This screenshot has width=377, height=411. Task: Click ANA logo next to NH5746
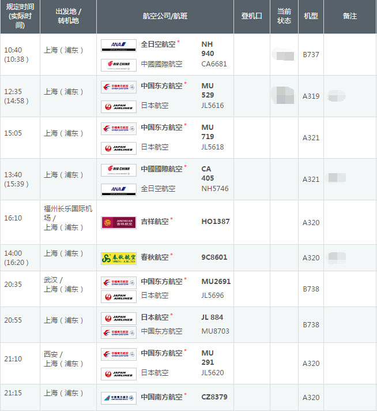pos(119,189)
